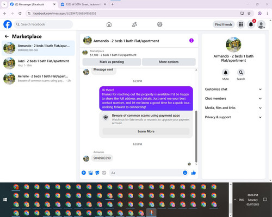Click Armando's avatar beside phone message
This screenshot has width=272, height=217.
[x=86, y=158]
